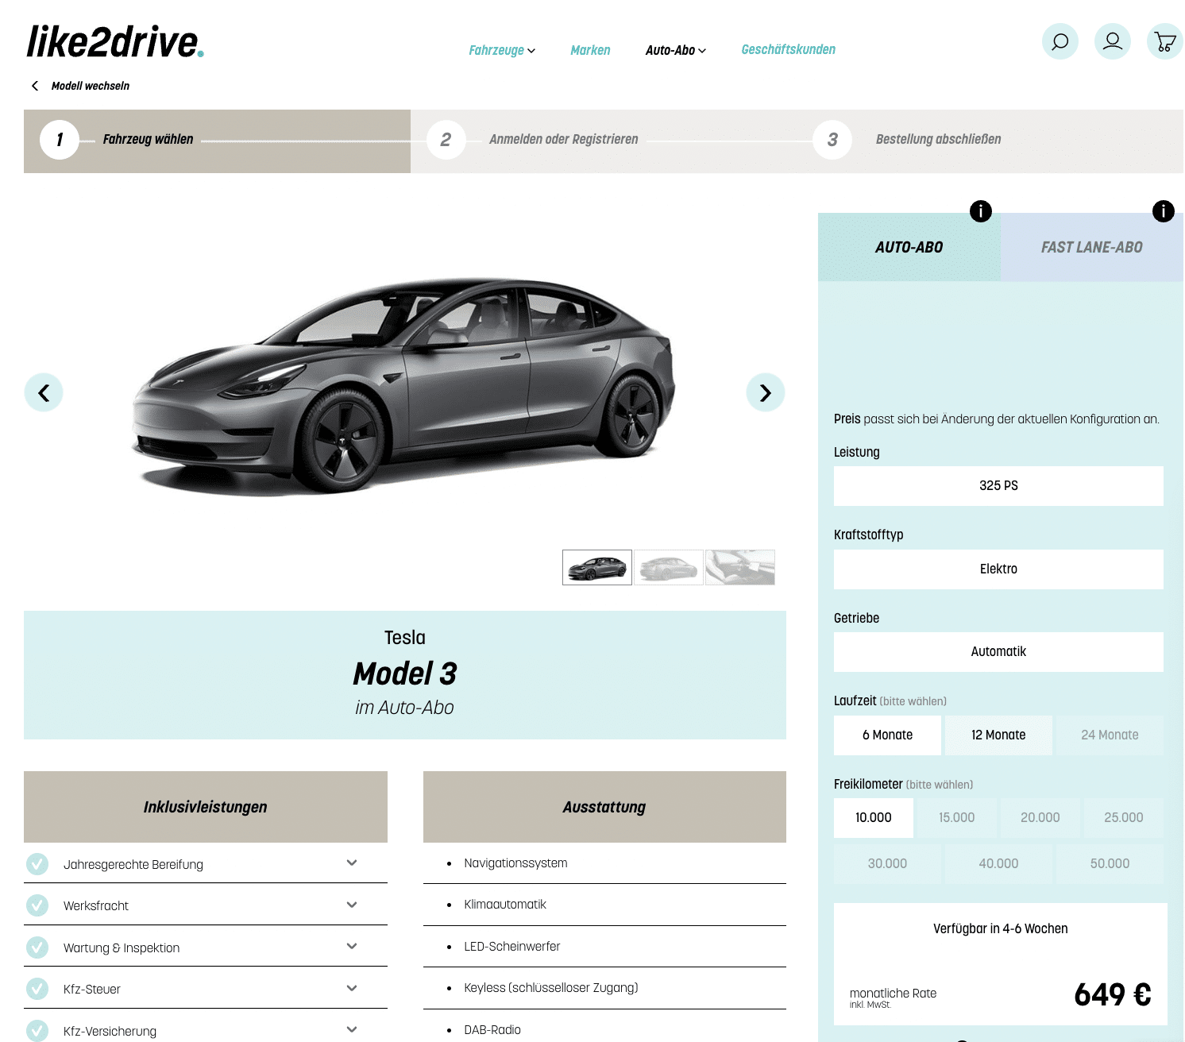Screen dimensions: 1185x1042
Task: Click the Klimaautomatik equipment entry
Action: pos(505,905)
